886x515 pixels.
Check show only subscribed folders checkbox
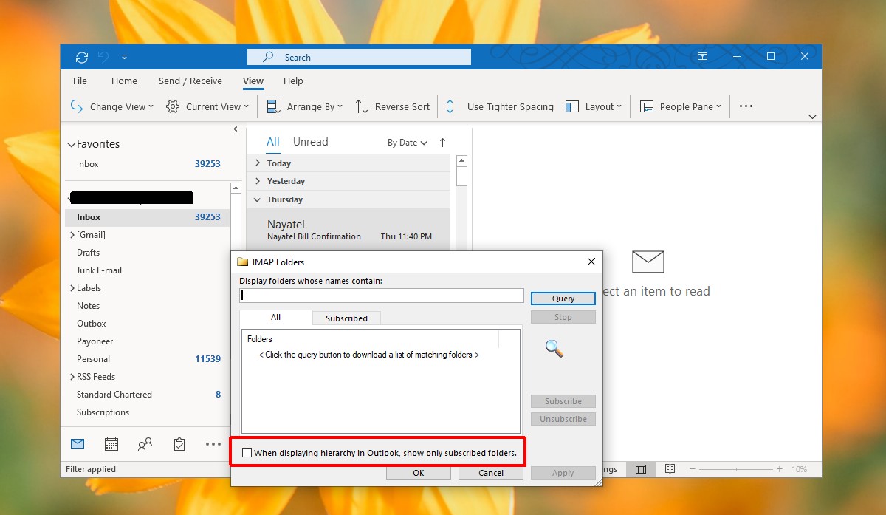click(247, 453)
